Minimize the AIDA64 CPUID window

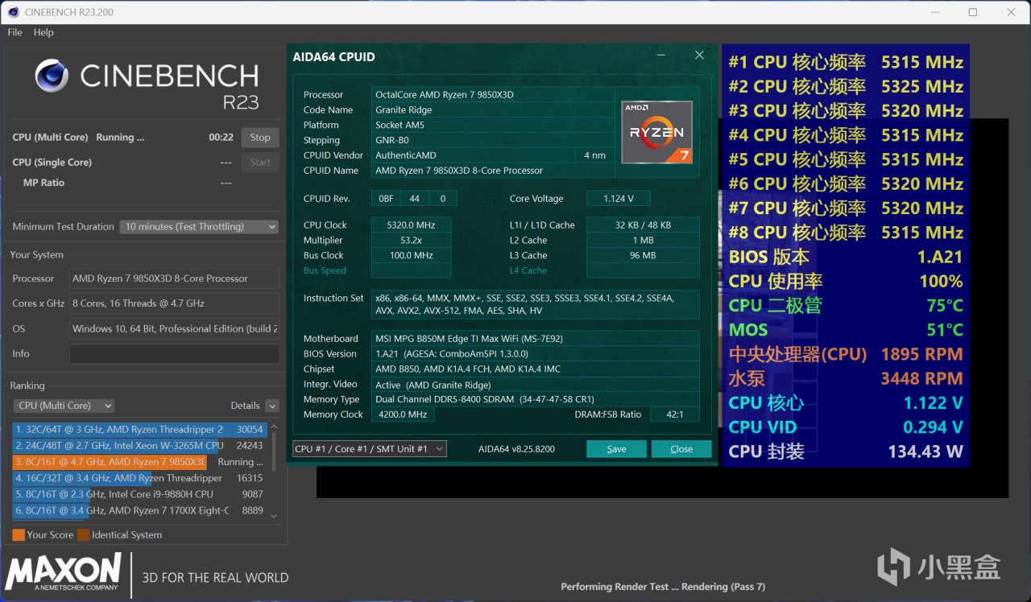tap(660, 56)
